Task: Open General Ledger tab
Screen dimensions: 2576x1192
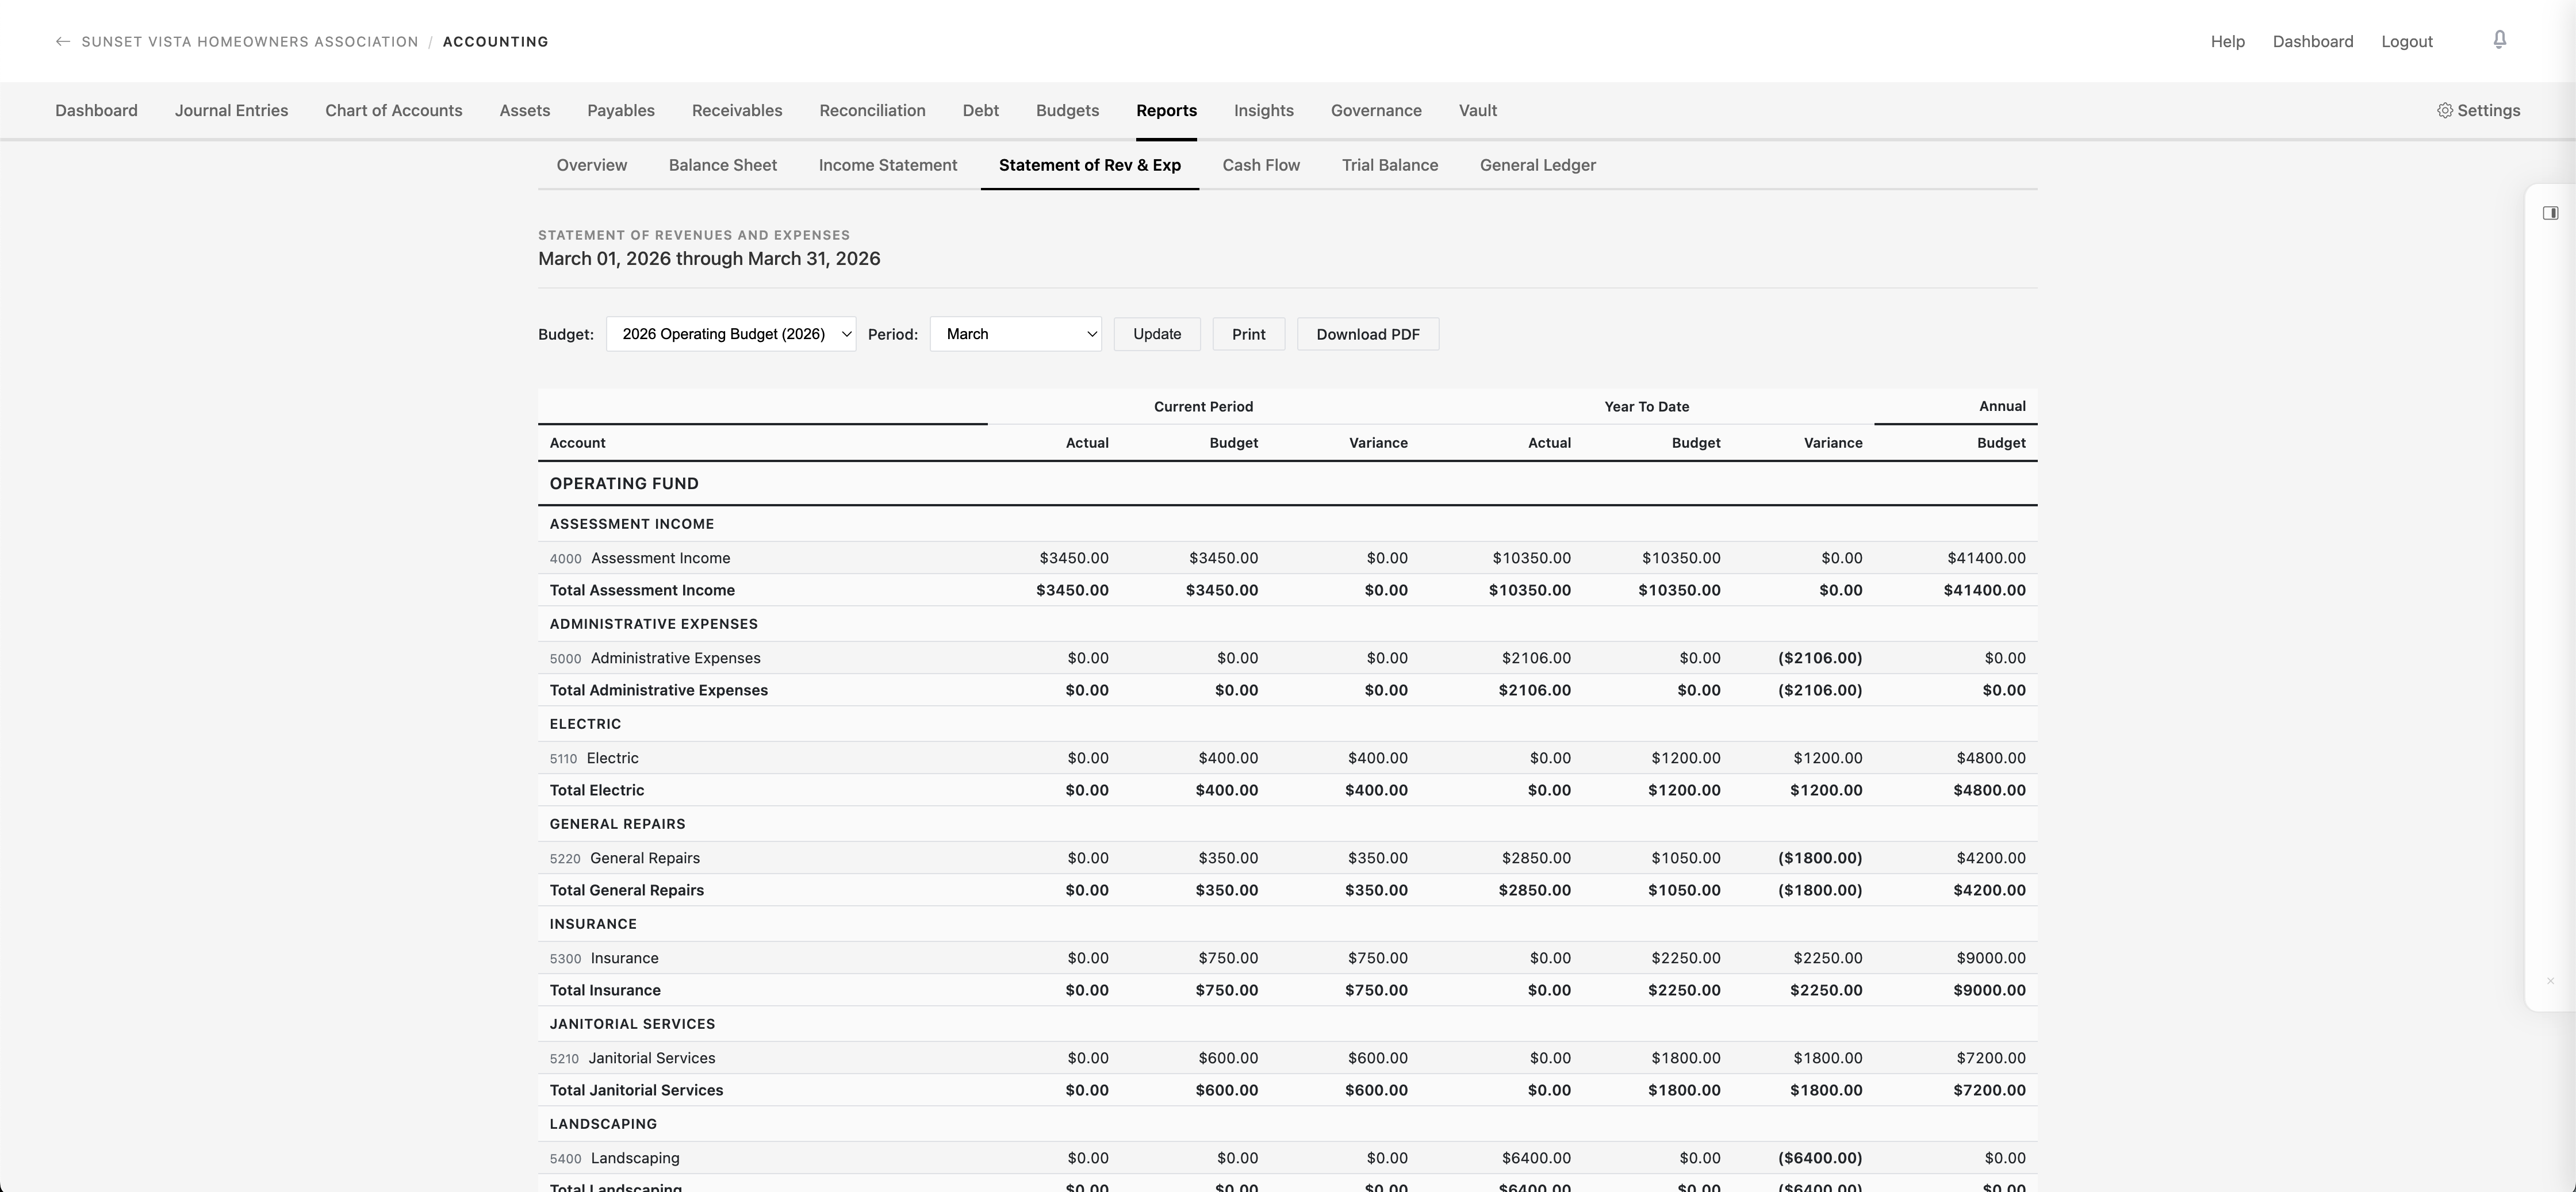Action: 1537,166
